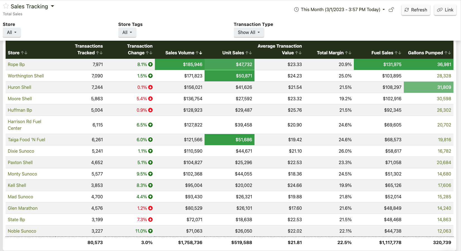Sort by Transactions Tracked column
This screenshot has width=461, height=251.
pos(99,53)
